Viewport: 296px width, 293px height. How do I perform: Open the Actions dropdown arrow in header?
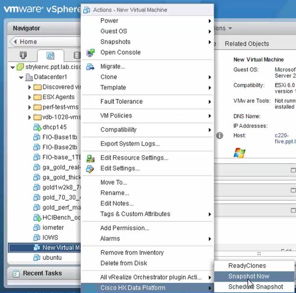pyautogui.click(x=230, y=29)
